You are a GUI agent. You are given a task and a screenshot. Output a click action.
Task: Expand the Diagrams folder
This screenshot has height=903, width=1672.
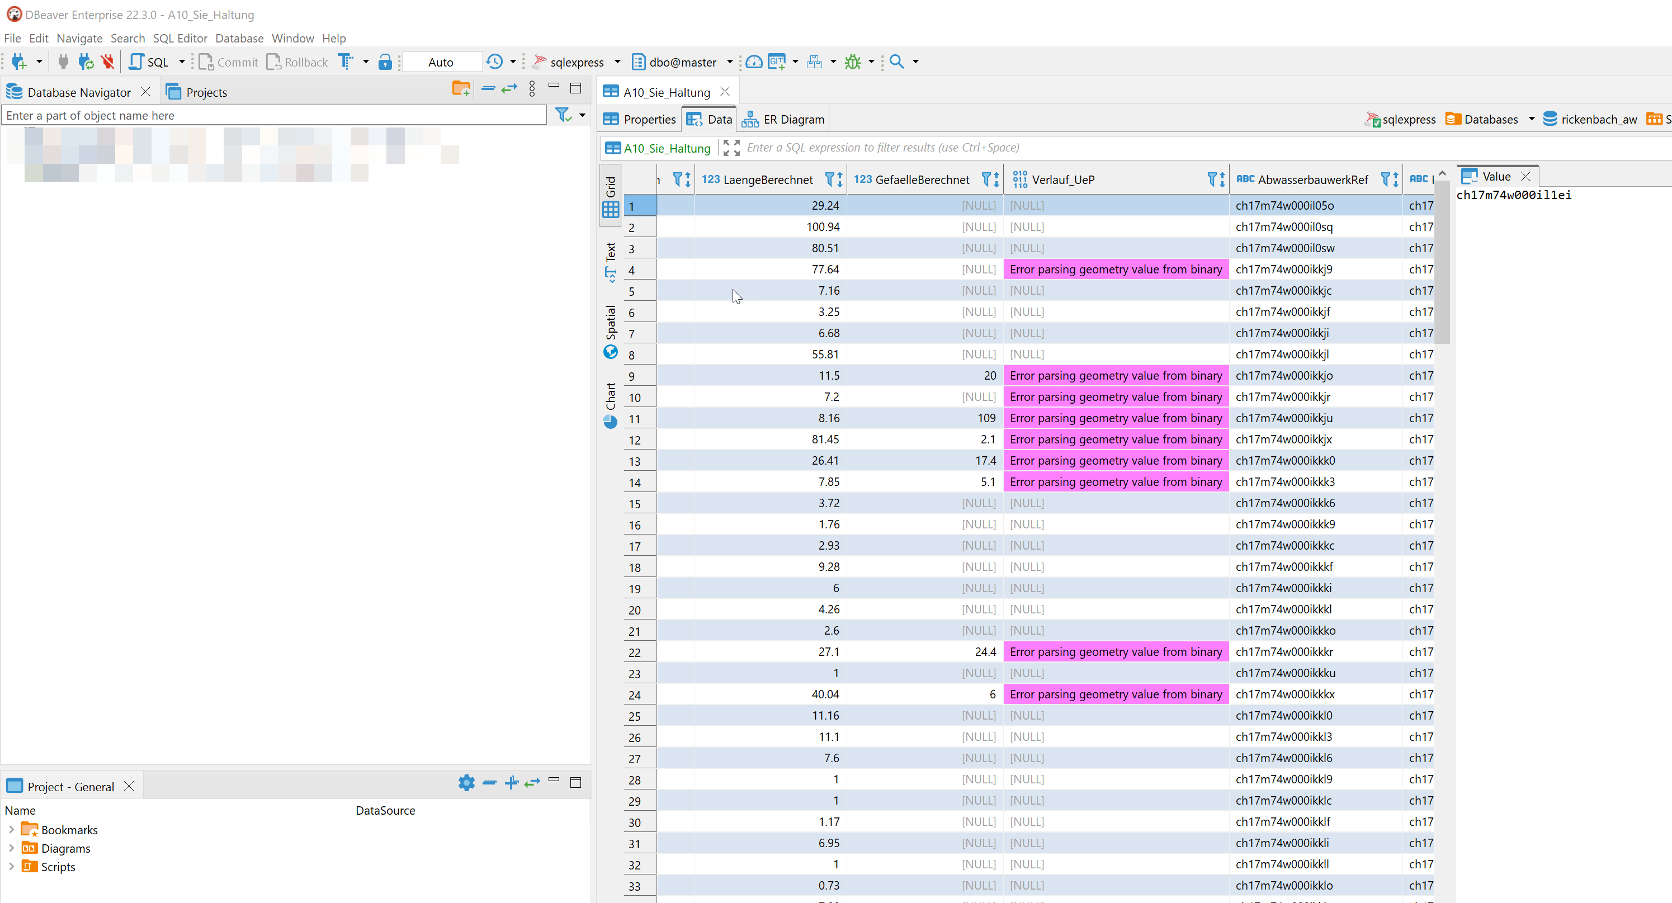point(11,848)
